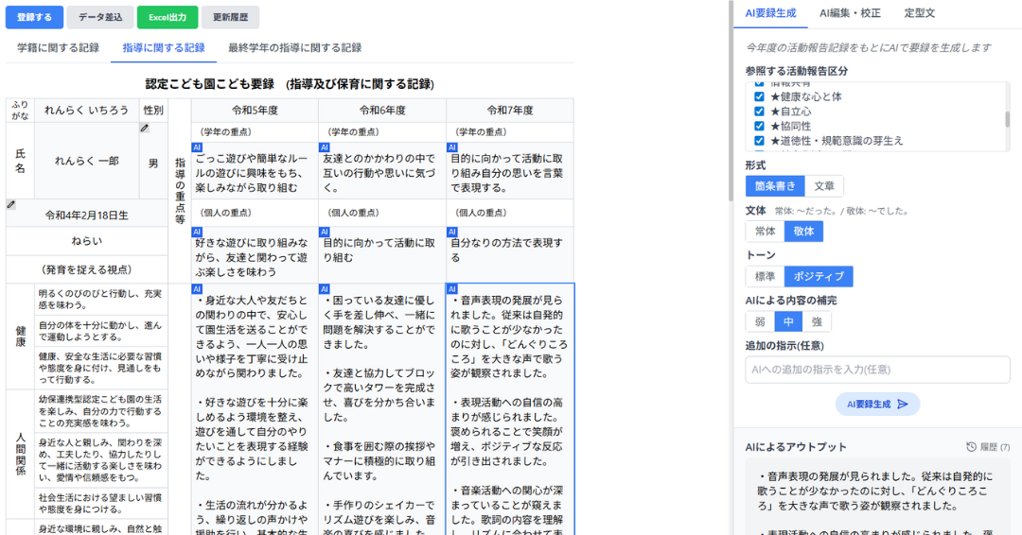Open the 履歴 history clock icon
The height and width of the screenshot is (535, 1022).
pyautogui.click(x=971, y=447)
